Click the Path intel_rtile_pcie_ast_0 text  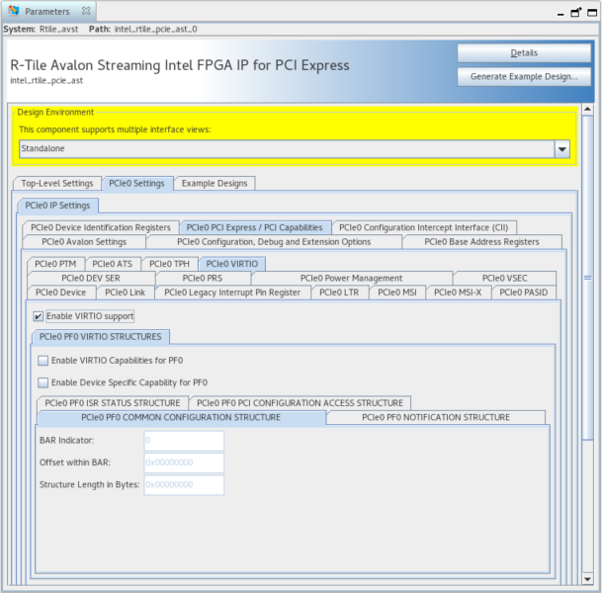point(142,30)
